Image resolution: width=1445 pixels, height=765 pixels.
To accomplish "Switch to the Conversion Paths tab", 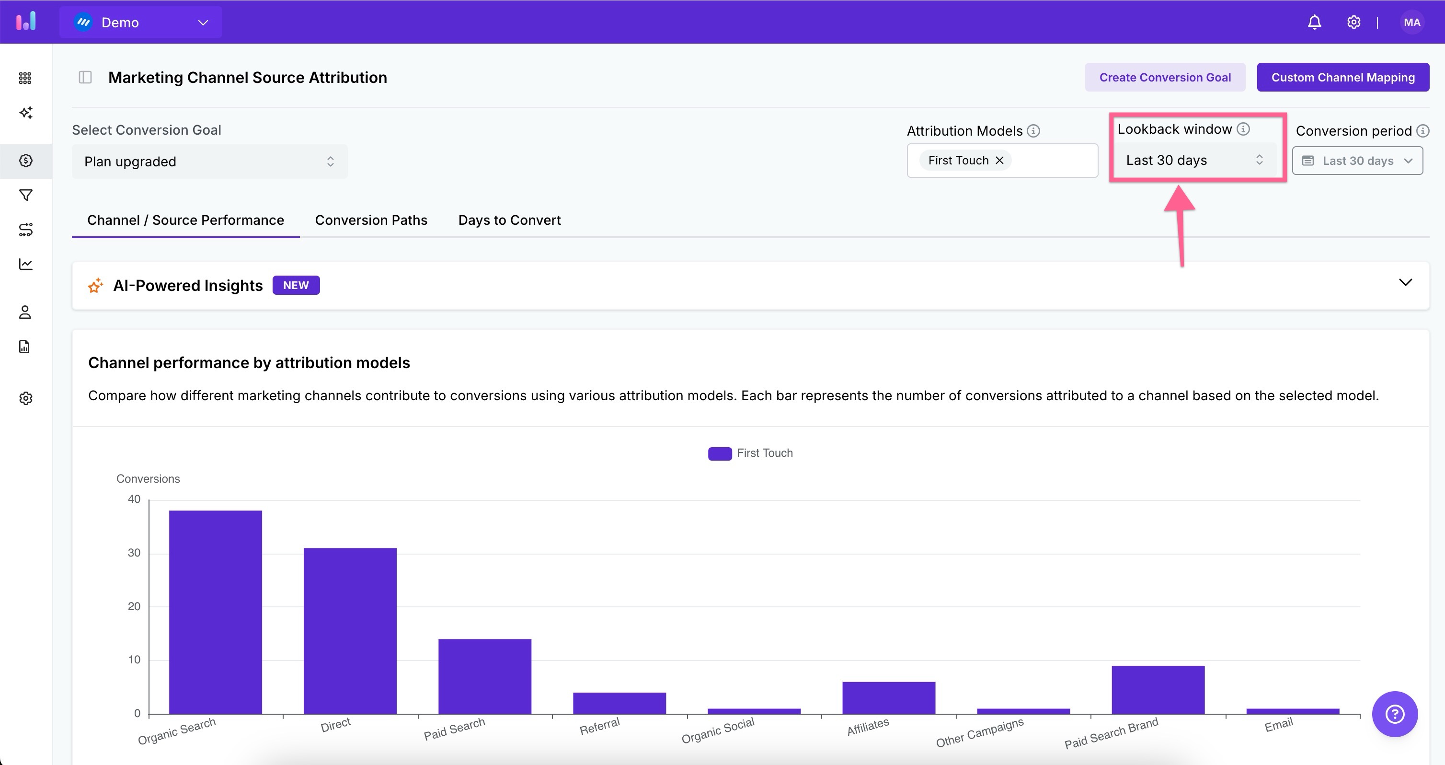I will pyautogui.click(x=371, y=220).
